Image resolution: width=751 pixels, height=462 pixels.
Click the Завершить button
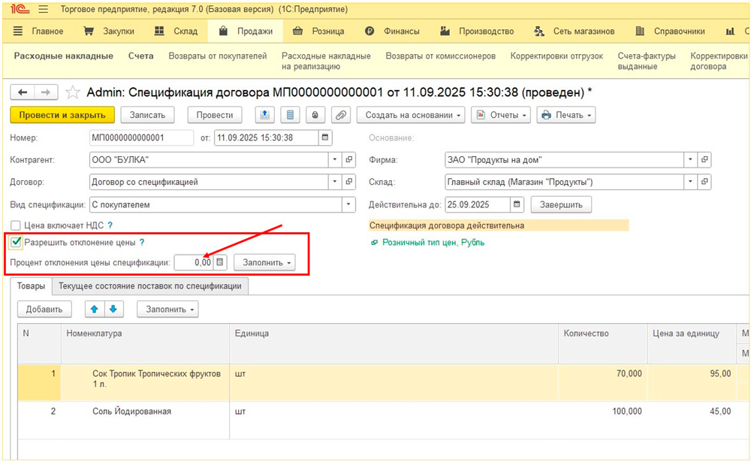pos(561,204)
